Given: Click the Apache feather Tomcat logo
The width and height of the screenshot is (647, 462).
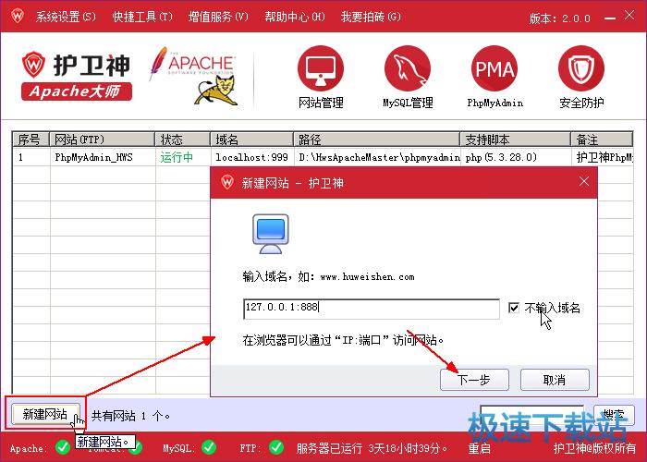Looking at the screenshot, I should (193, 76).
